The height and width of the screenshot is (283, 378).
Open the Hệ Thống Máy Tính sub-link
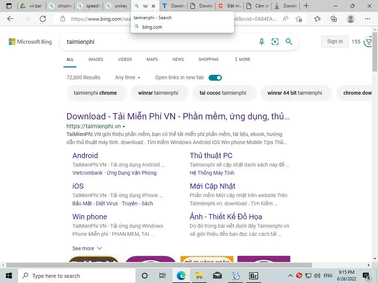coord(212,173)
